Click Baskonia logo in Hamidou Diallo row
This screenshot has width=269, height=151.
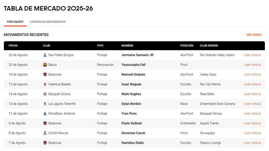(45, 143)
